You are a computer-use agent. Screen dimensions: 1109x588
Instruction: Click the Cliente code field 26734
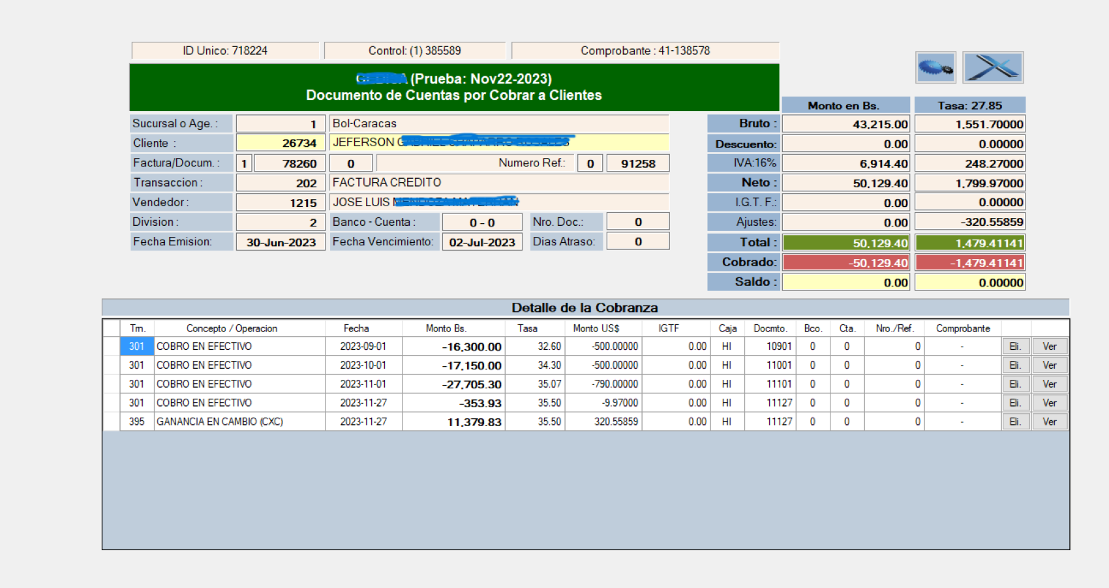(x=281, y=143)
